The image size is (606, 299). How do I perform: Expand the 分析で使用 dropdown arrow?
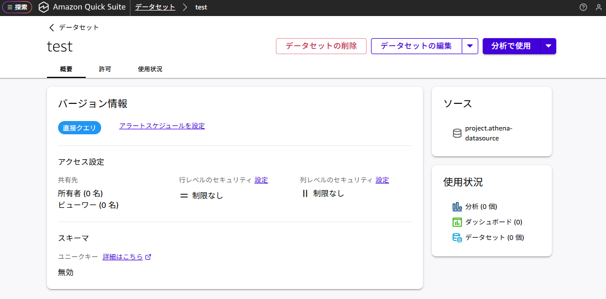[548, 46]
